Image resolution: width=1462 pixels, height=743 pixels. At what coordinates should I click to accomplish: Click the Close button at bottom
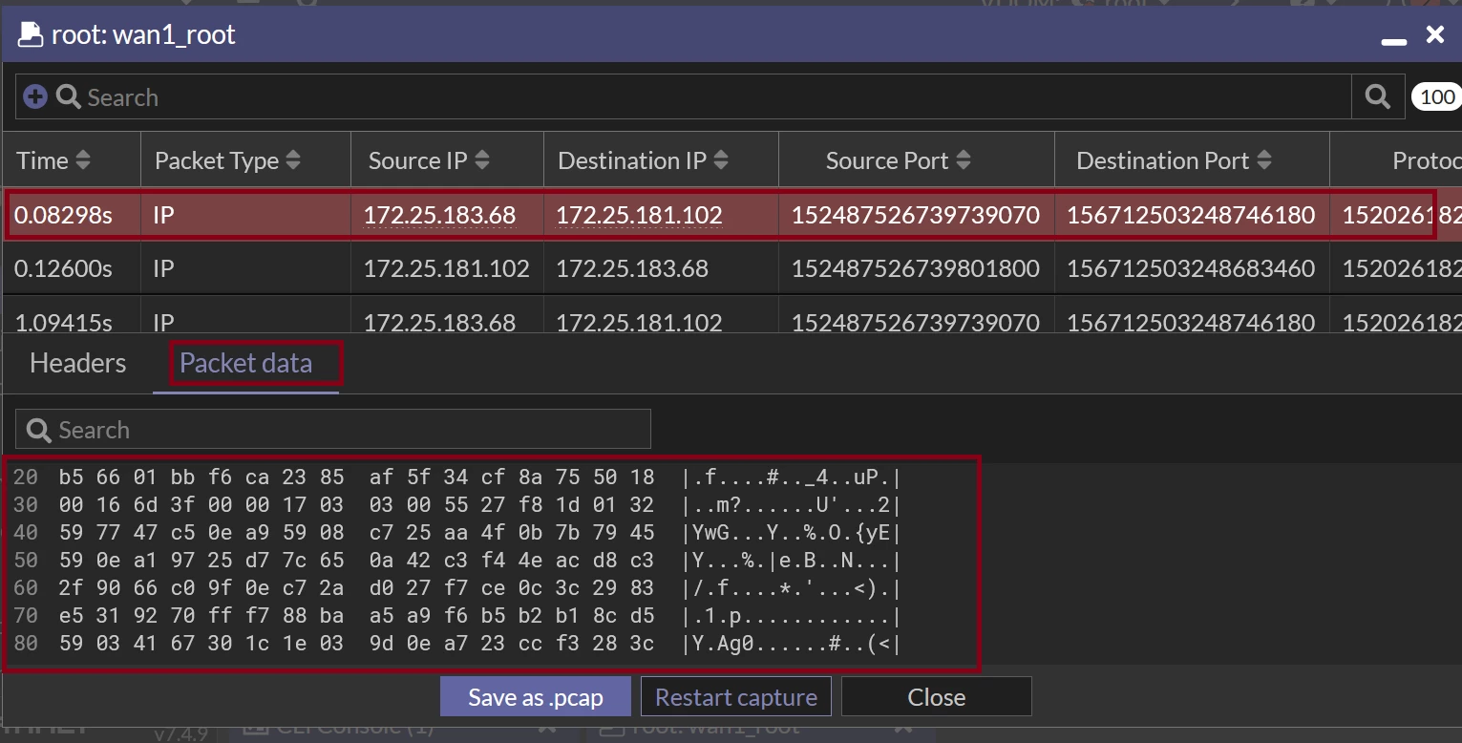point(937,697)
